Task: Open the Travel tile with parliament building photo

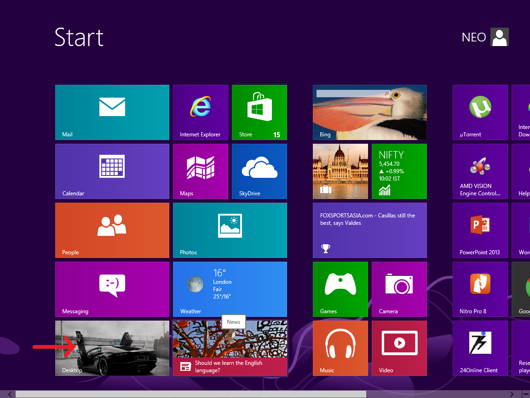Action: (x=340, y=171)
